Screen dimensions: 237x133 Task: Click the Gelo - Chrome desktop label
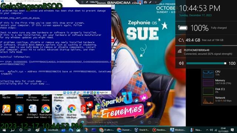pyautogui.click(x=46, y=99)
